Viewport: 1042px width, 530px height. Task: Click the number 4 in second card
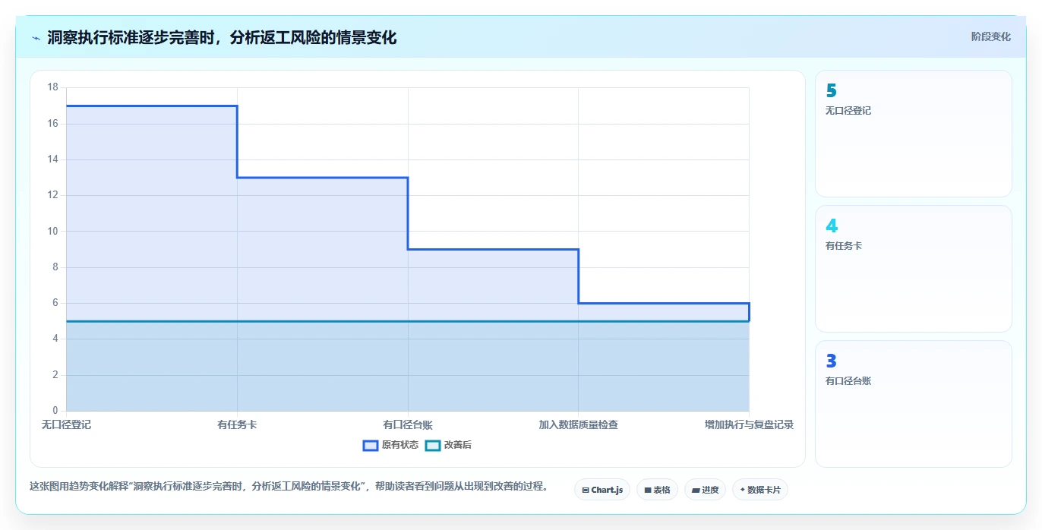coord(831,226)
